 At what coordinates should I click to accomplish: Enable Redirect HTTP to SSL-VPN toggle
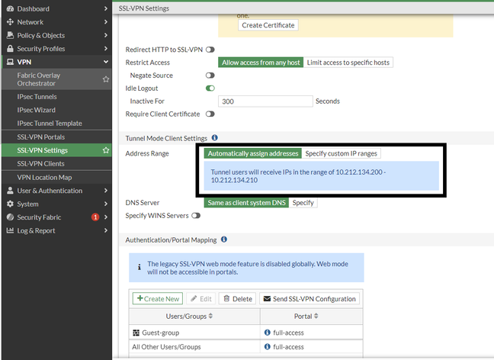click(210, 50)
